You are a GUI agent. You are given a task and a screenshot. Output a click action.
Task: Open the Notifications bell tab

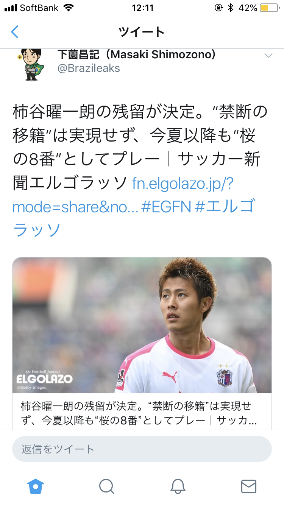point(178,486)
